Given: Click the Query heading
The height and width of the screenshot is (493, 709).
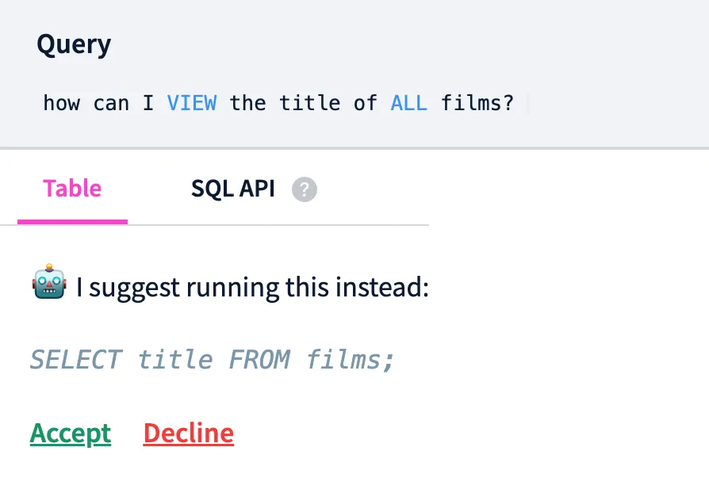Looking at the screenshot, I should (73, 44).
